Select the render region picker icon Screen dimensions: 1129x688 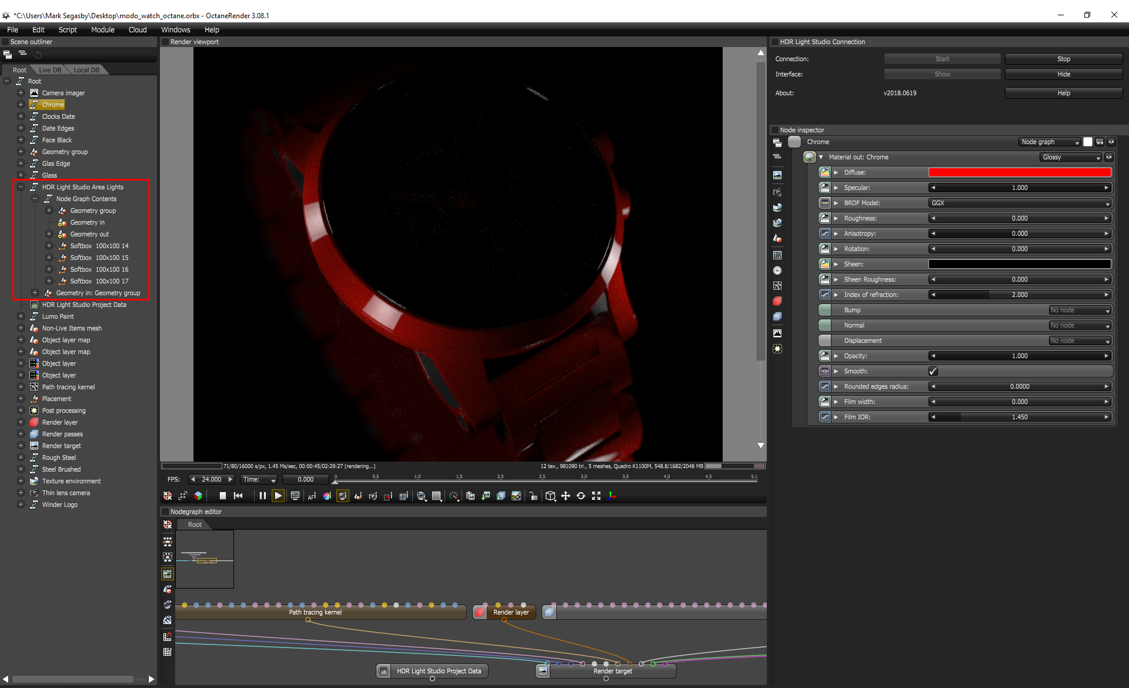tap(388, 496)
